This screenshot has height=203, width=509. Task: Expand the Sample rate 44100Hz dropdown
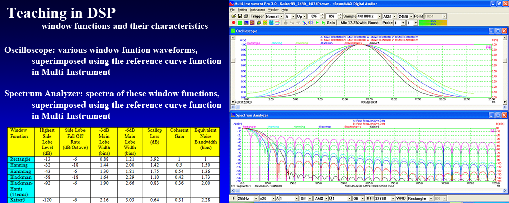tap(380, 16)
